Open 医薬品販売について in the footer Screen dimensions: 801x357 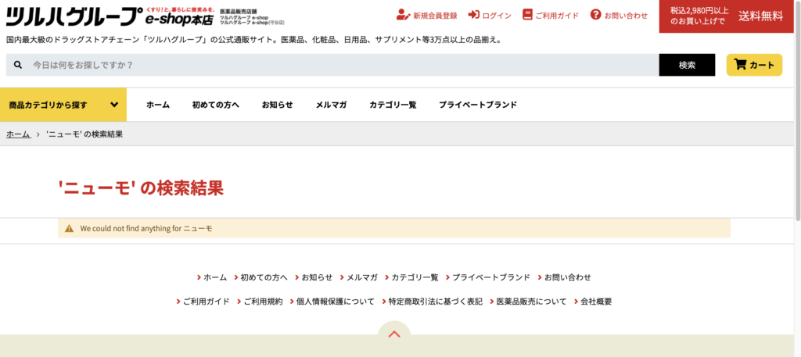tap(531, 302)
